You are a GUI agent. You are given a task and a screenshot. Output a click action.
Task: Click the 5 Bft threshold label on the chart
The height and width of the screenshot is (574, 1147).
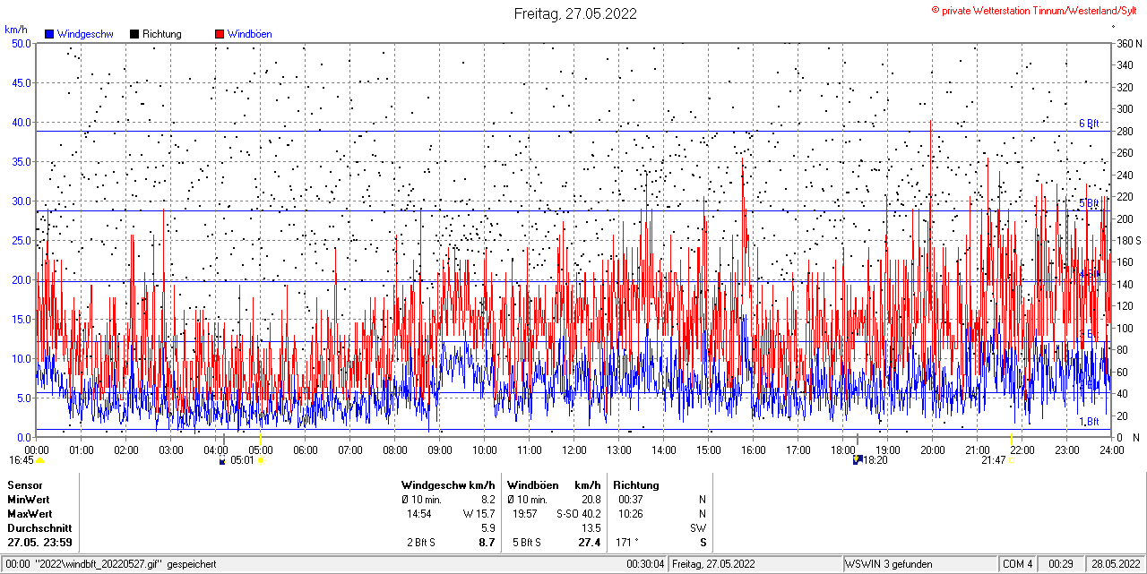[x=1089, y=203]
